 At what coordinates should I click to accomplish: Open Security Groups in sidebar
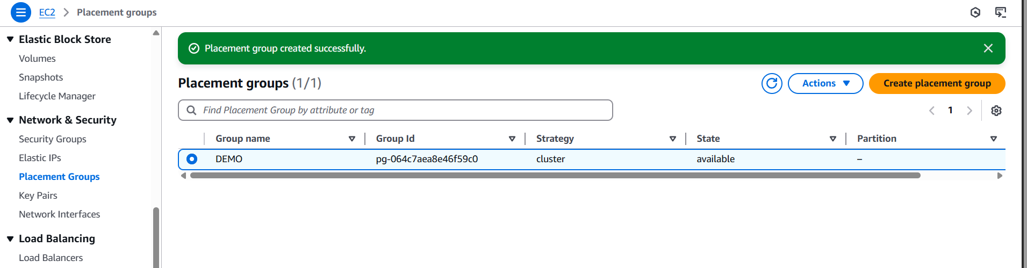tap(53, 139)
